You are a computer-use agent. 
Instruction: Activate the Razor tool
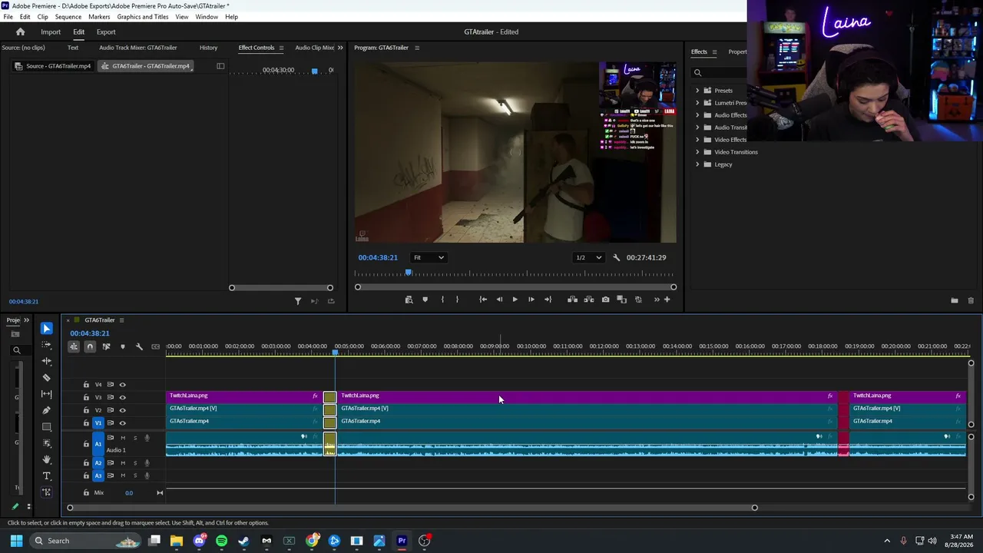pos(47,378)
